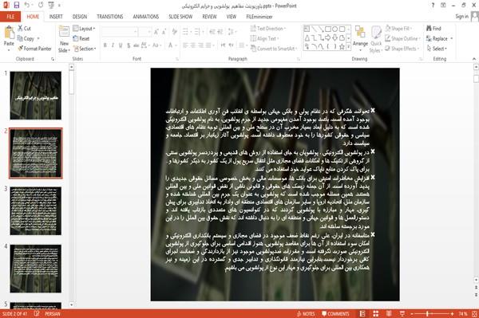Cut the selection with the scissors icon
Image resolution: width=479 pixels, height=318 pixels.
tap(21, 29)
